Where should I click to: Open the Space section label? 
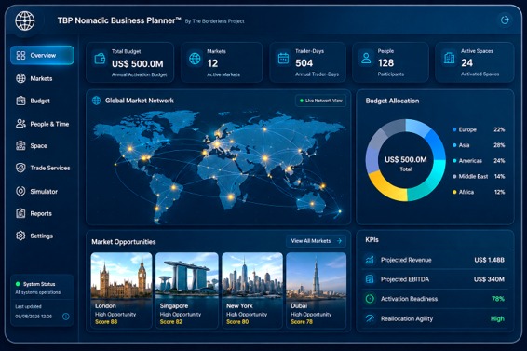tap(39, 146)
